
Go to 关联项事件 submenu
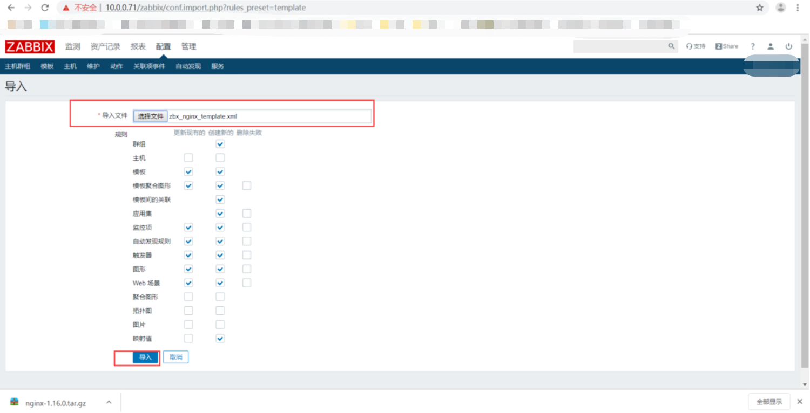pos(149,66)
